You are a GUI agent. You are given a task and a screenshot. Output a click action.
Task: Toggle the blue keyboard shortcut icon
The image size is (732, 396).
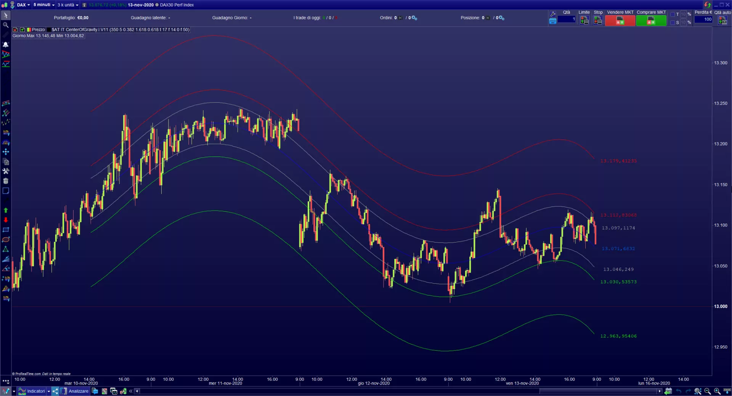552,21
